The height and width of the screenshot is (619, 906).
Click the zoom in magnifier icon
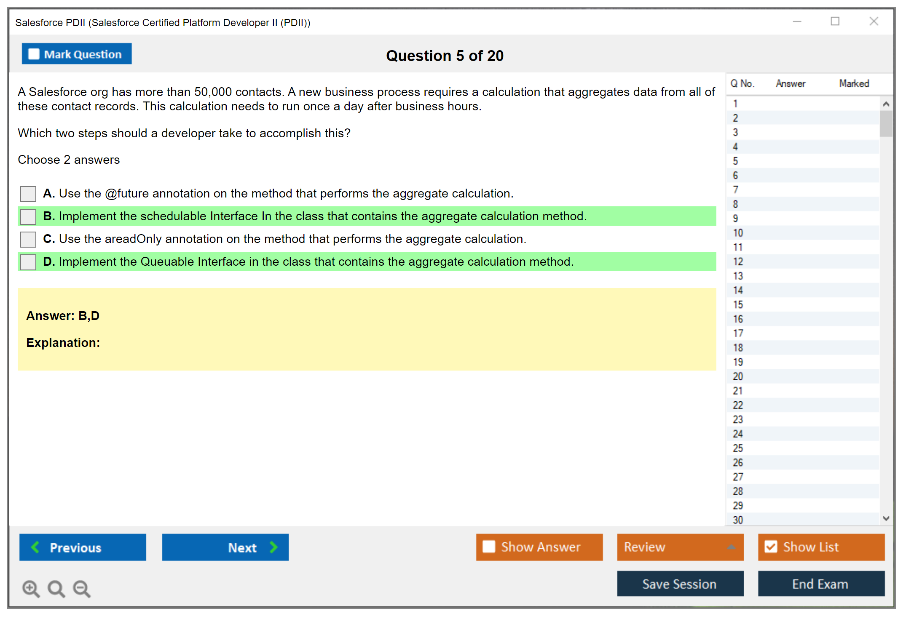click(30, 588)
